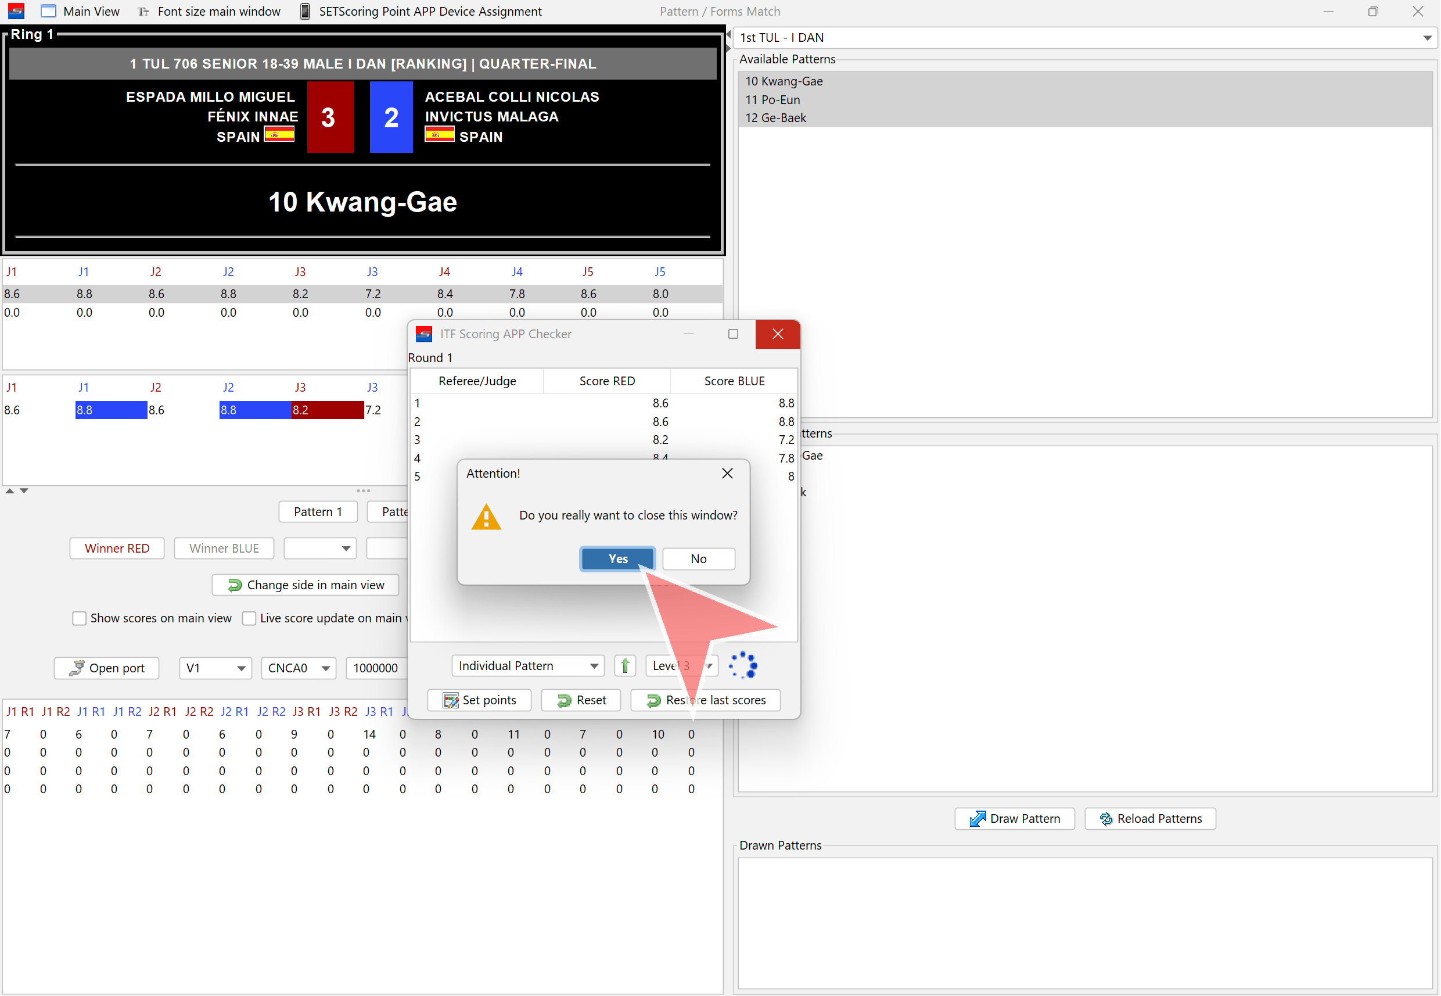The height and width of the screenshot is (996, 1441).
Task: Click the Open port button
Action: click(107, 668)
